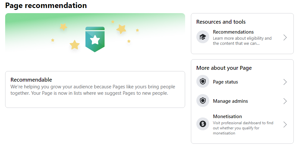Click the large yellow star left of badge
This screenshot has height=145, width=296.
[x=75, y=45]
